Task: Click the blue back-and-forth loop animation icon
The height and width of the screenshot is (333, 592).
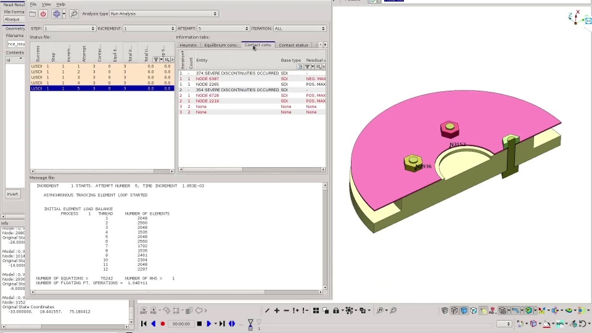Action: 232,324
